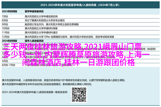Select the 7月份 row
This screenshot has width=161, height=107.
[80, 16]
